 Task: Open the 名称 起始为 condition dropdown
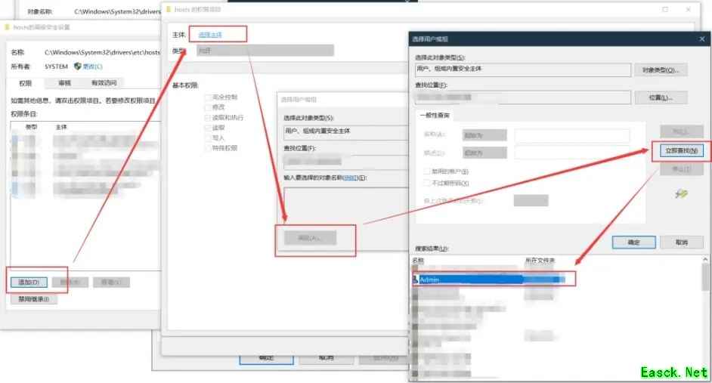pos(484,135)
